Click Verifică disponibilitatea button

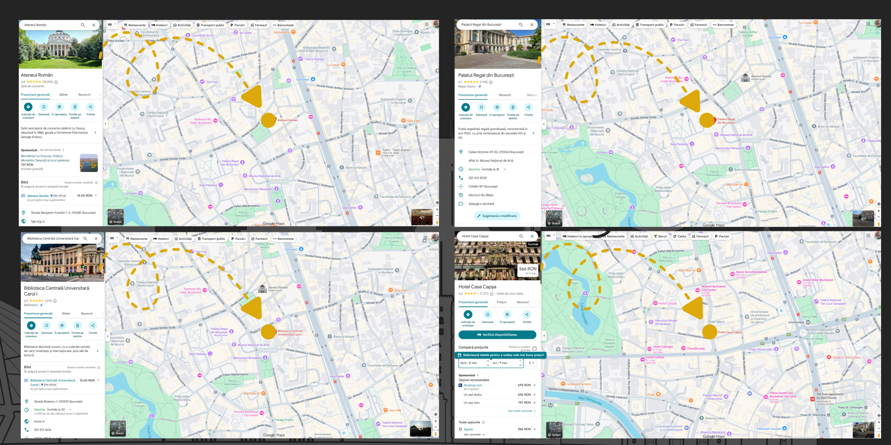point(497,335)
